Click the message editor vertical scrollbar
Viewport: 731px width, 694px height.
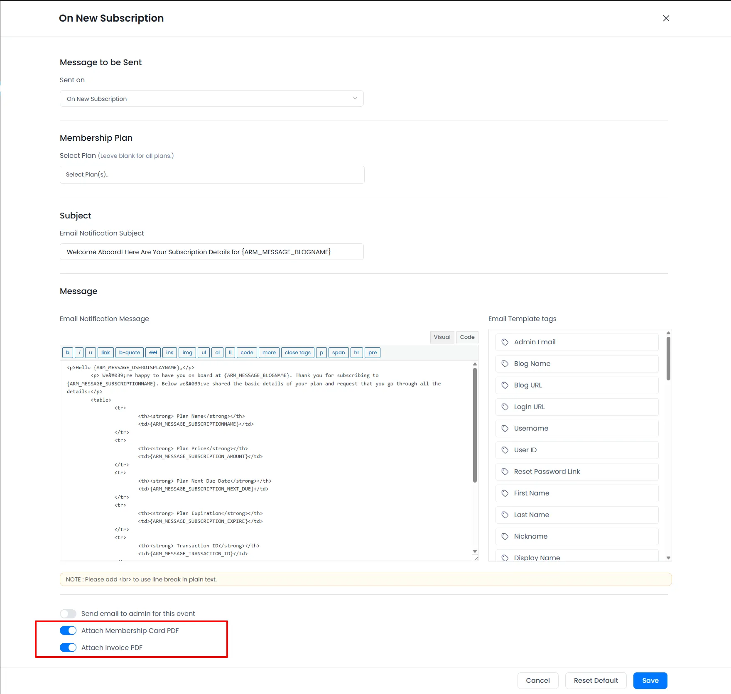475,424
